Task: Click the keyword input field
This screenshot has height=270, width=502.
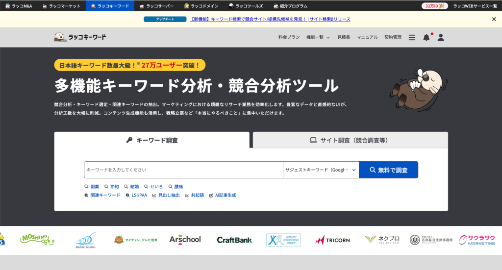Action: (x=183, y=170)
